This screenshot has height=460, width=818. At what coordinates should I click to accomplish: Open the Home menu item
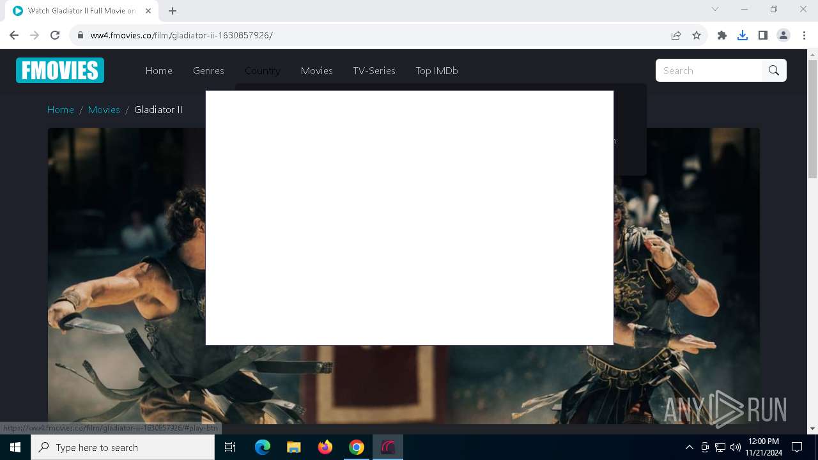pyautogui.click(x=159, y=71)
